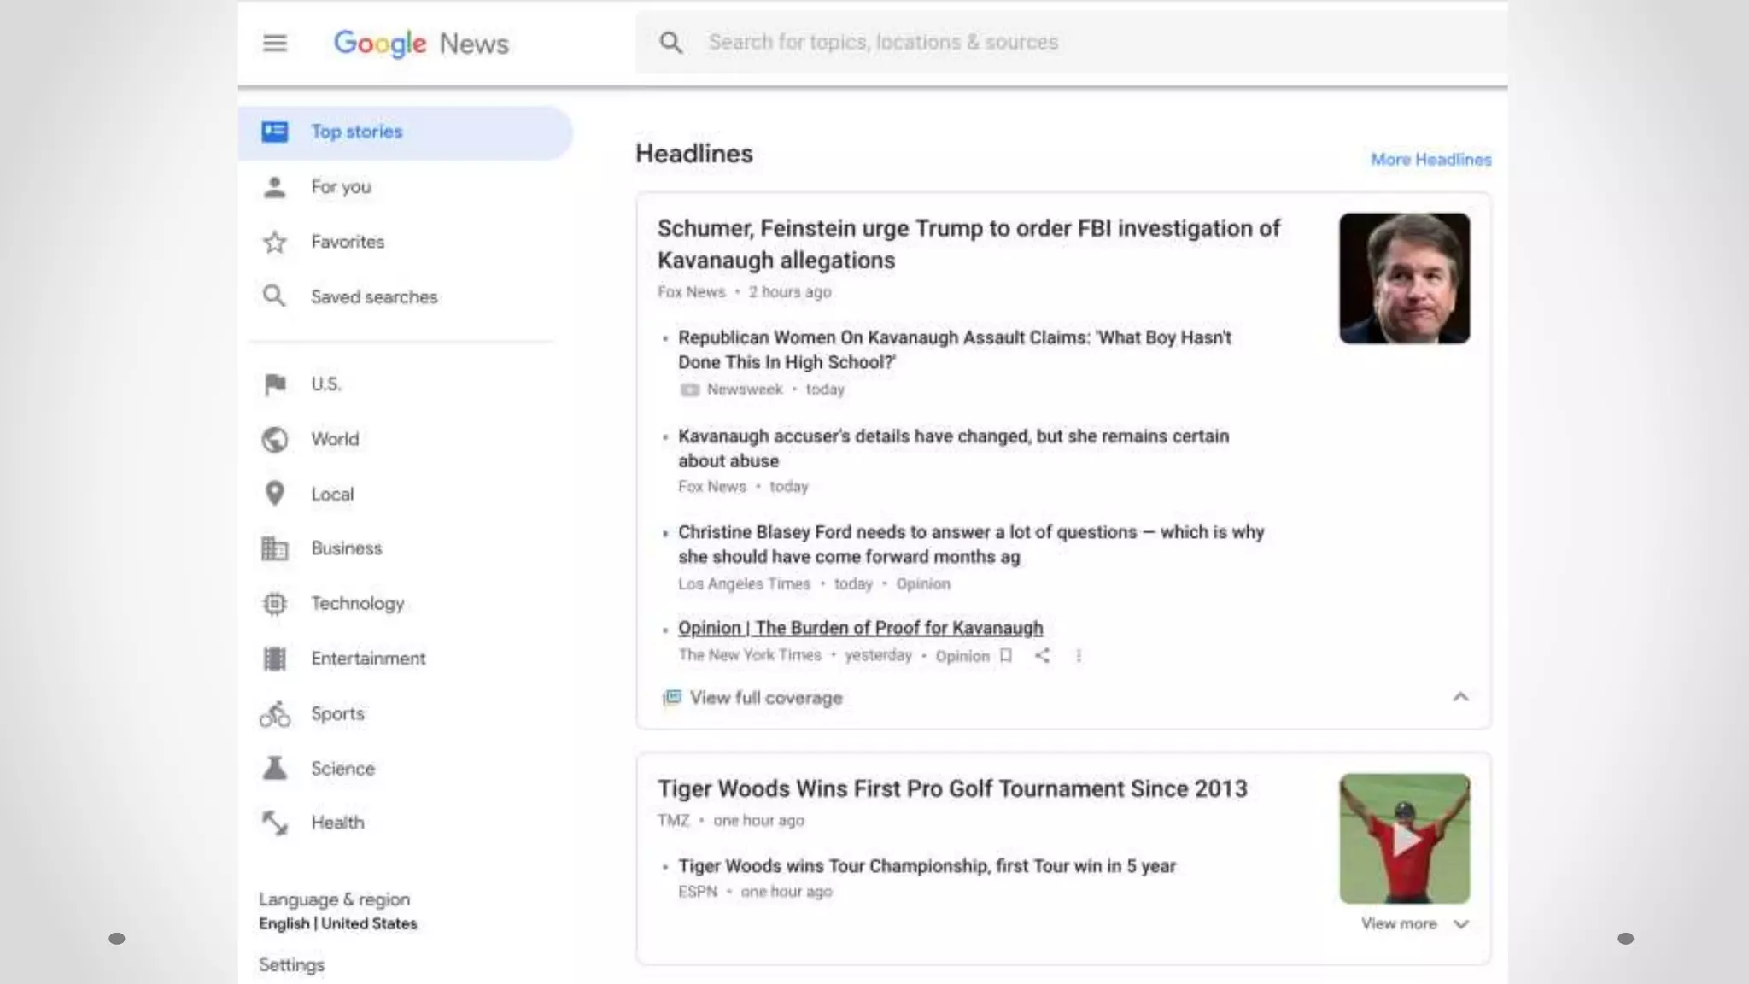Click the search magnifier icon
This screenshot has width=1749, height=984.
coord(671,43)
